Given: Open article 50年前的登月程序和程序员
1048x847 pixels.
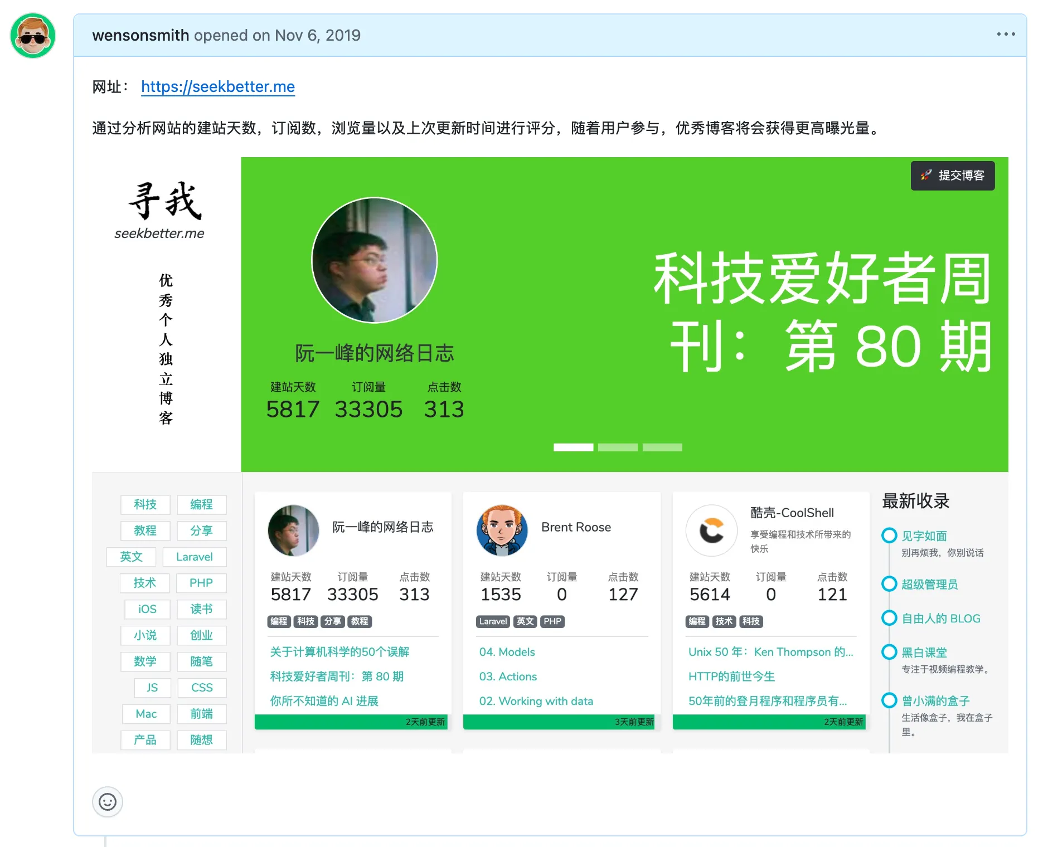Looking at the screenshot, I should pyautogui.click(x=768, y=701).
